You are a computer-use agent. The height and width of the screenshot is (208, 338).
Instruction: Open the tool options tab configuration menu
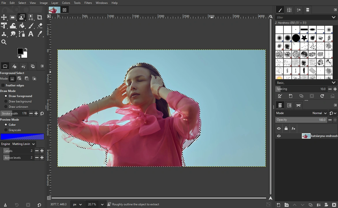tap(42, 66)
